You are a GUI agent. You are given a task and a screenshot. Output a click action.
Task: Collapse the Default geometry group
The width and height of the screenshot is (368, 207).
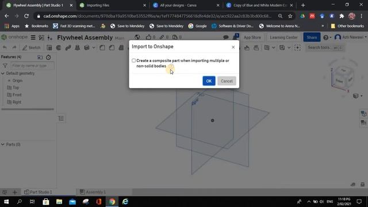pyautogui.click(x=3, y=74)
